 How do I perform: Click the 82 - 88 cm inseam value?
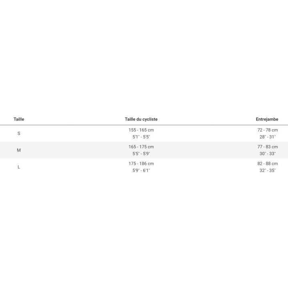[x=268, y=164]
